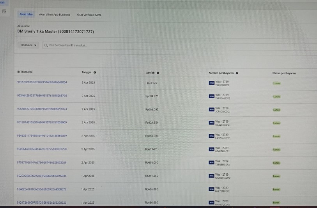
Task: Click the info icon next to Jumlah
Action: click(x=158, y=73)
